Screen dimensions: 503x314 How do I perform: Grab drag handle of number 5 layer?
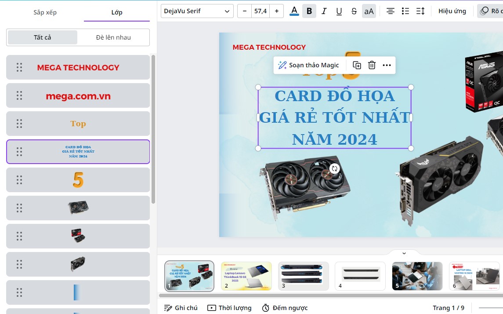pos(19,180)
